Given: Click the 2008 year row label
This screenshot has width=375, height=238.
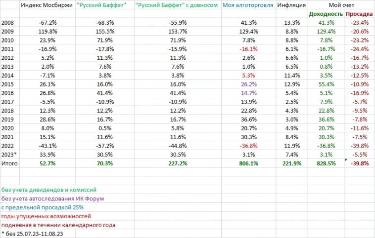Looking at the screenshot, I should (x=7, y=23).
